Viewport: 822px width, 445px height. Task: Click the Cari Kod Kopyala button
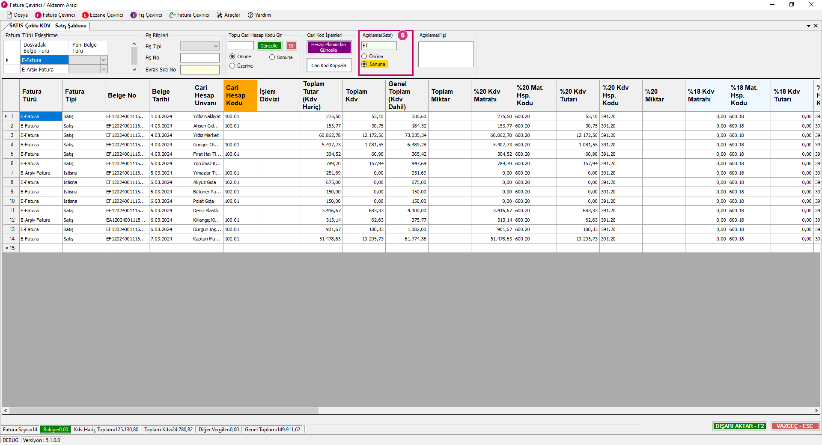point(329,65)
